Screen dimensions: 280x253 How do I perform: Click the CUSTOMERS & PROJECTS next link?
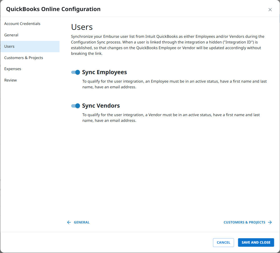click(x=244, y=222)
